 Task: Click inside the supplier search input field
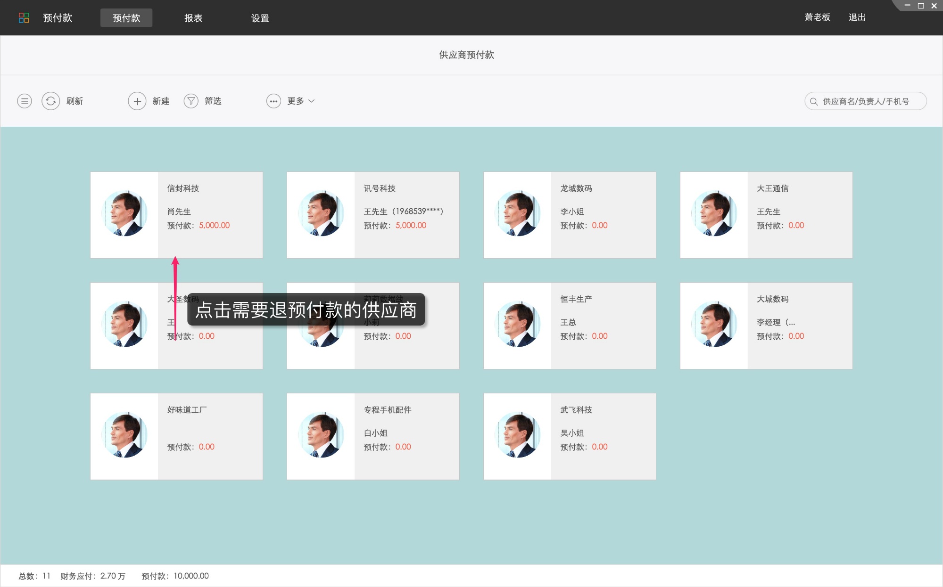point(872,101)
